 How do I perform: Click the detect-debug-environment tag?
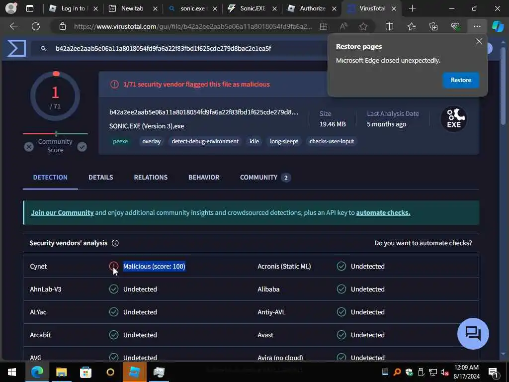[205, 141]
